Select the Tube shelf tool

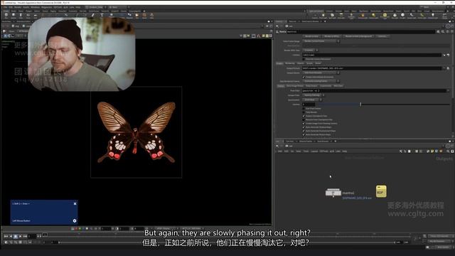click(x=21, y=16)
